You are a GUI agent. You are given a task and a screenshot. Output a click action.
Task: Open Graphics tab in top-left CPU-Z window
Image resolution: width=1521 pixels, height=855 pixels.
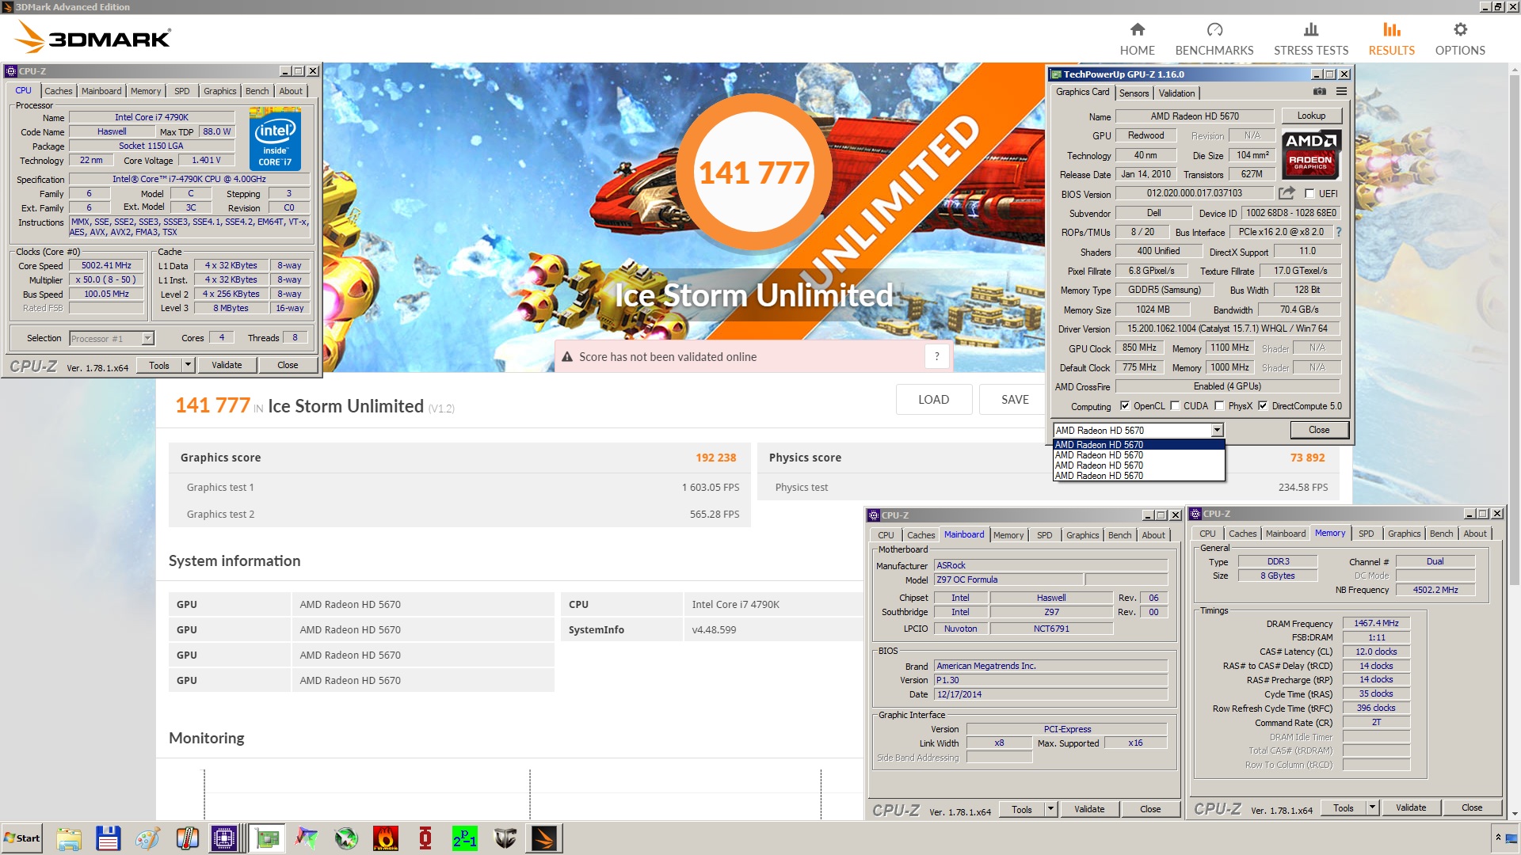[219, 91]
